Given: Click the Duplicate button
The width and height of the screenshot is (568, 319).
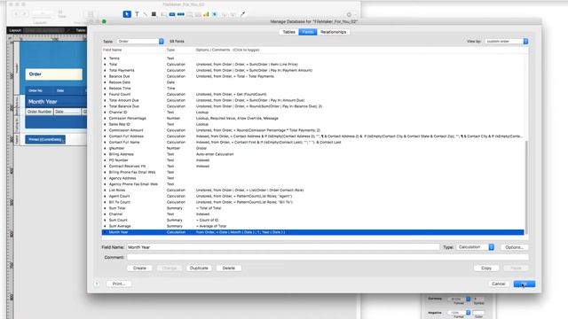Looking at the screenshot, I should (x=199, y=268).
